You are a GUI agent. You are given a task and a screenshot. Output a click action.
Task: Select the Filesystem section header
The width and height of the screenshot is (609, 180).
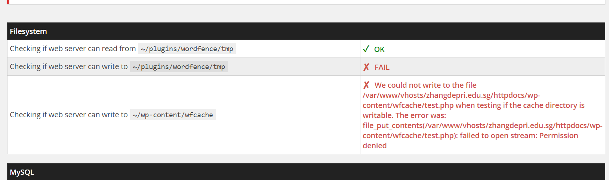coord(306,31)
